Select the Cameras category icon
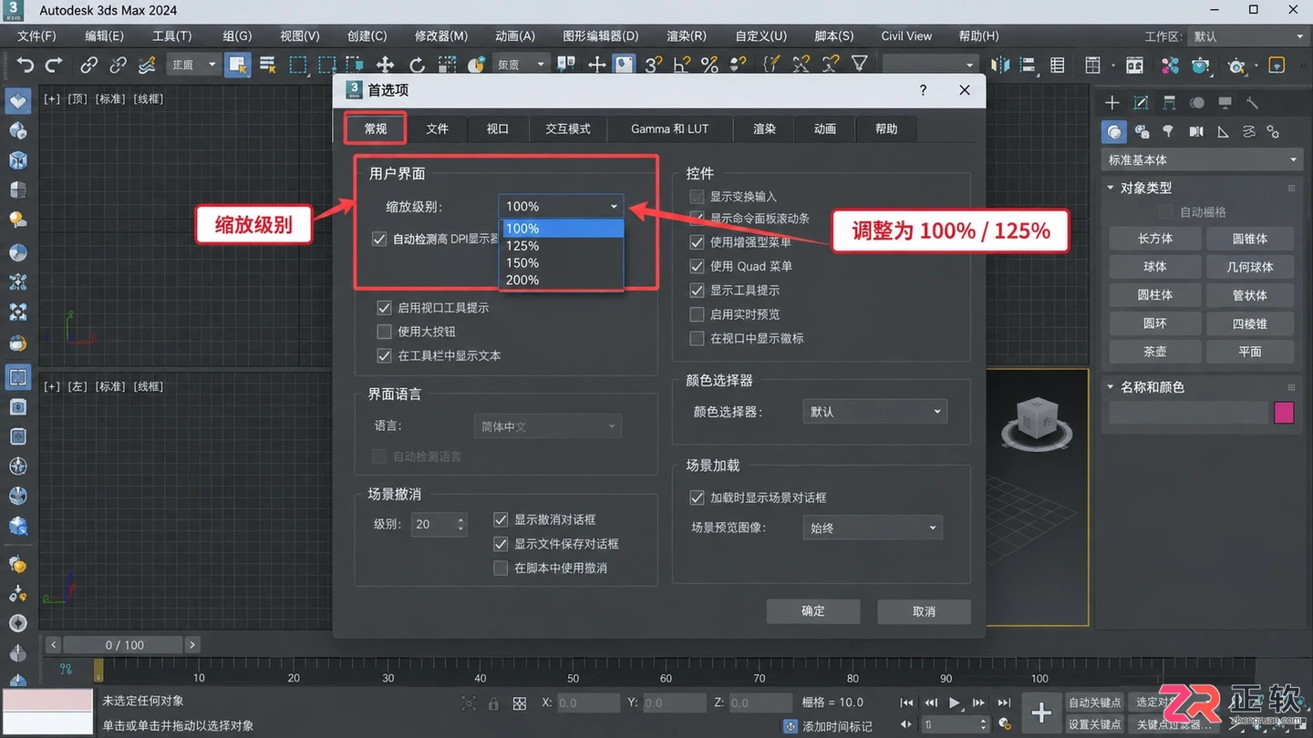The height and width of the screenshot is (738, 1313). [x=1196, y=132]
